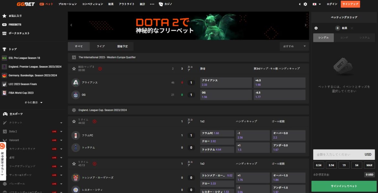
Task: Go to previous banner slide
Action: (71, 25)
